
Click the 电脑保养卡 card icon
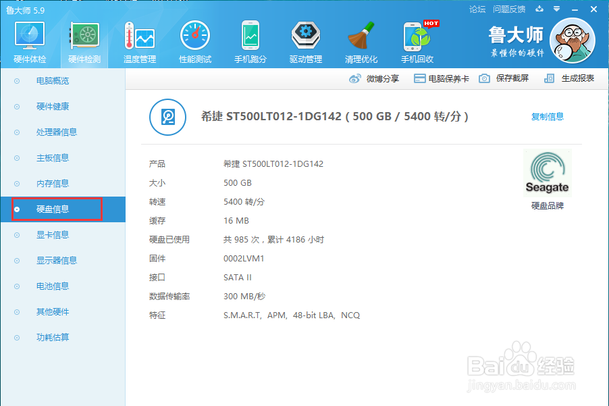tap(419, 78)
